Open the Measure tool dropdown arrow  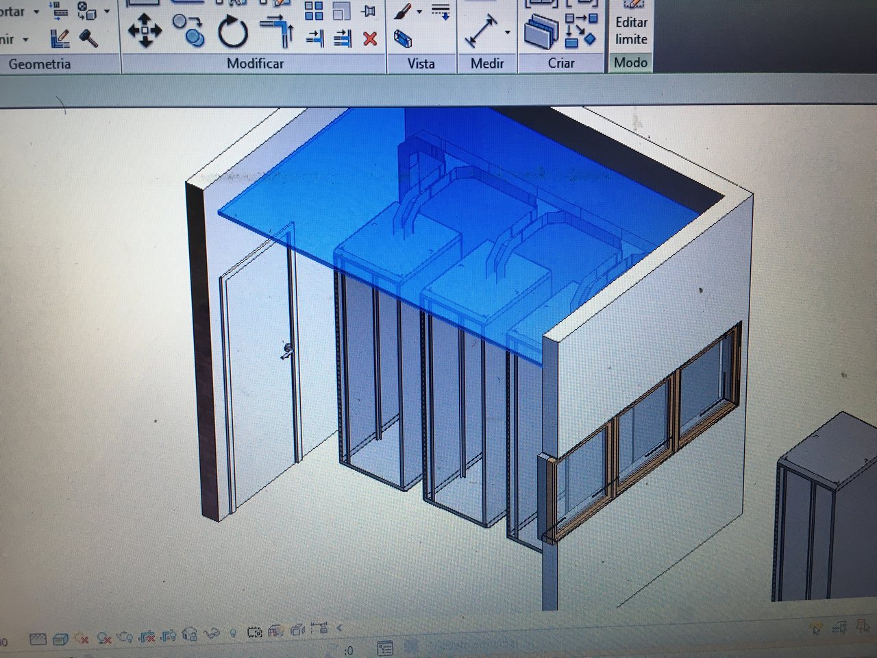(507, 32)
